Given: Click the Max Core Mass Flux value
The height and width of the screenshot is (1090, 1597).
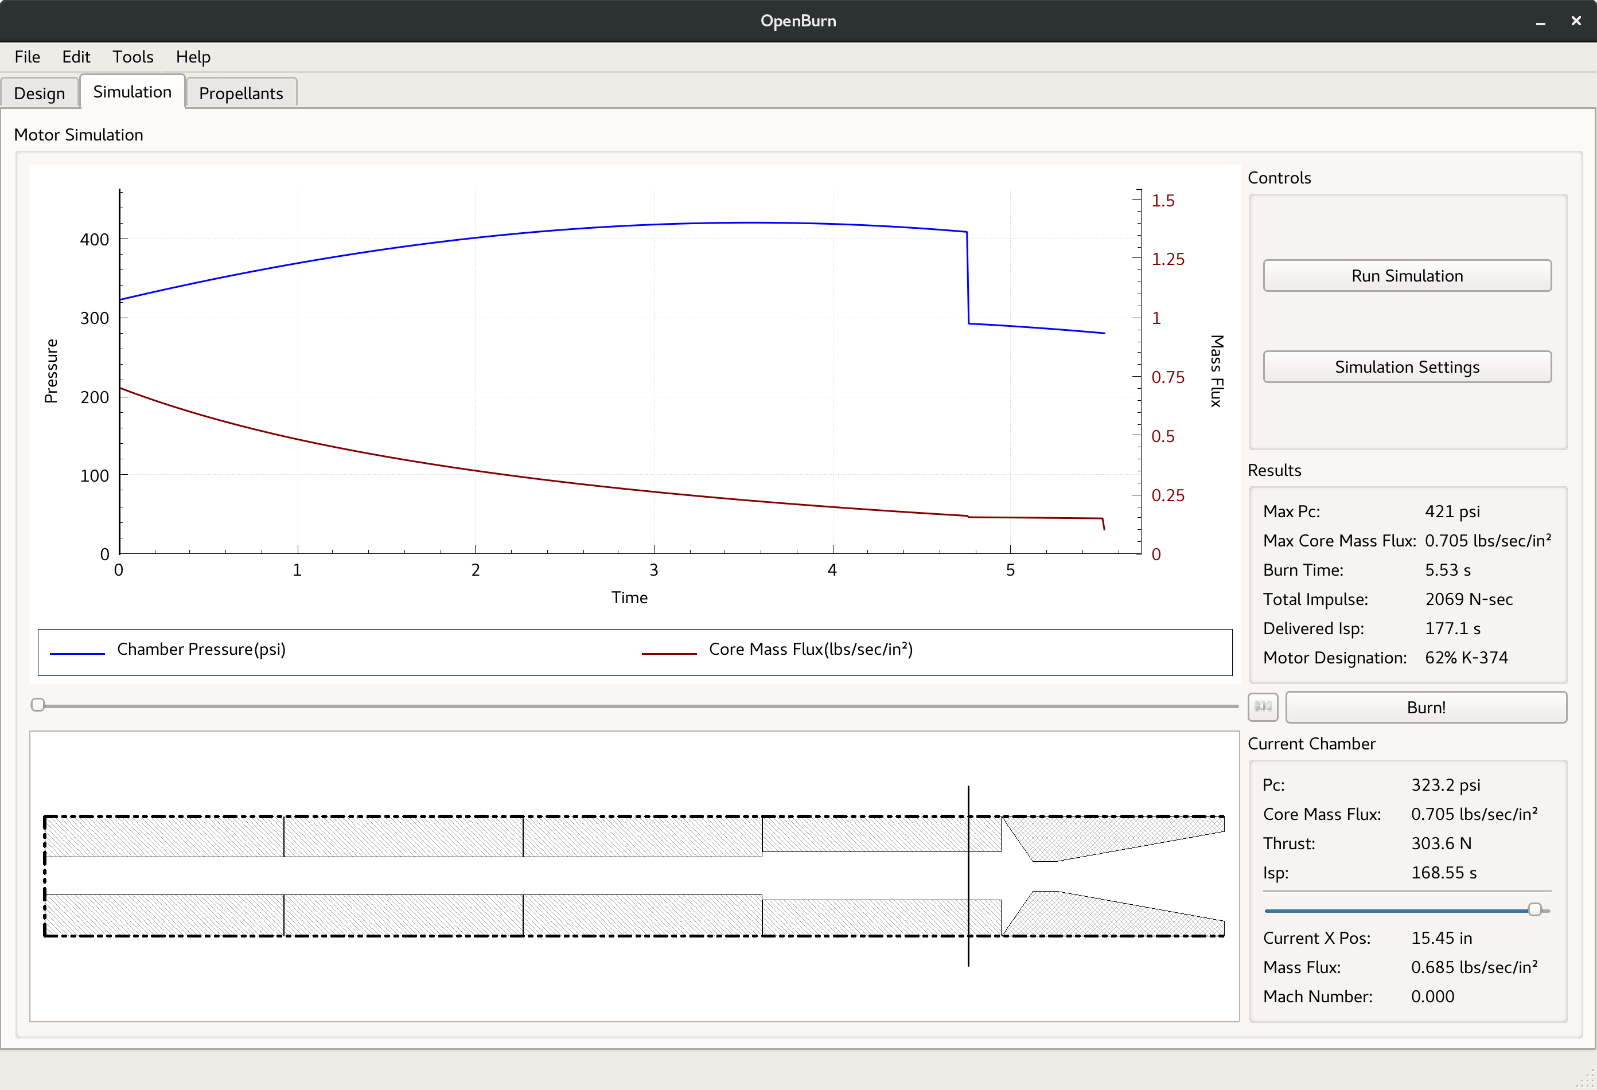Looking at the screenshot, I should click(x=1488, y=541).
